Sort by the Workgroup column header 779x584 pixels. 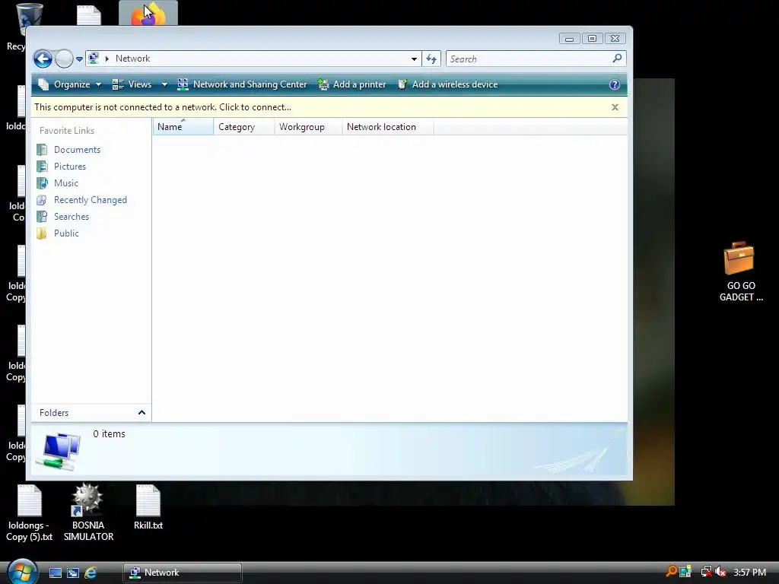308,127
